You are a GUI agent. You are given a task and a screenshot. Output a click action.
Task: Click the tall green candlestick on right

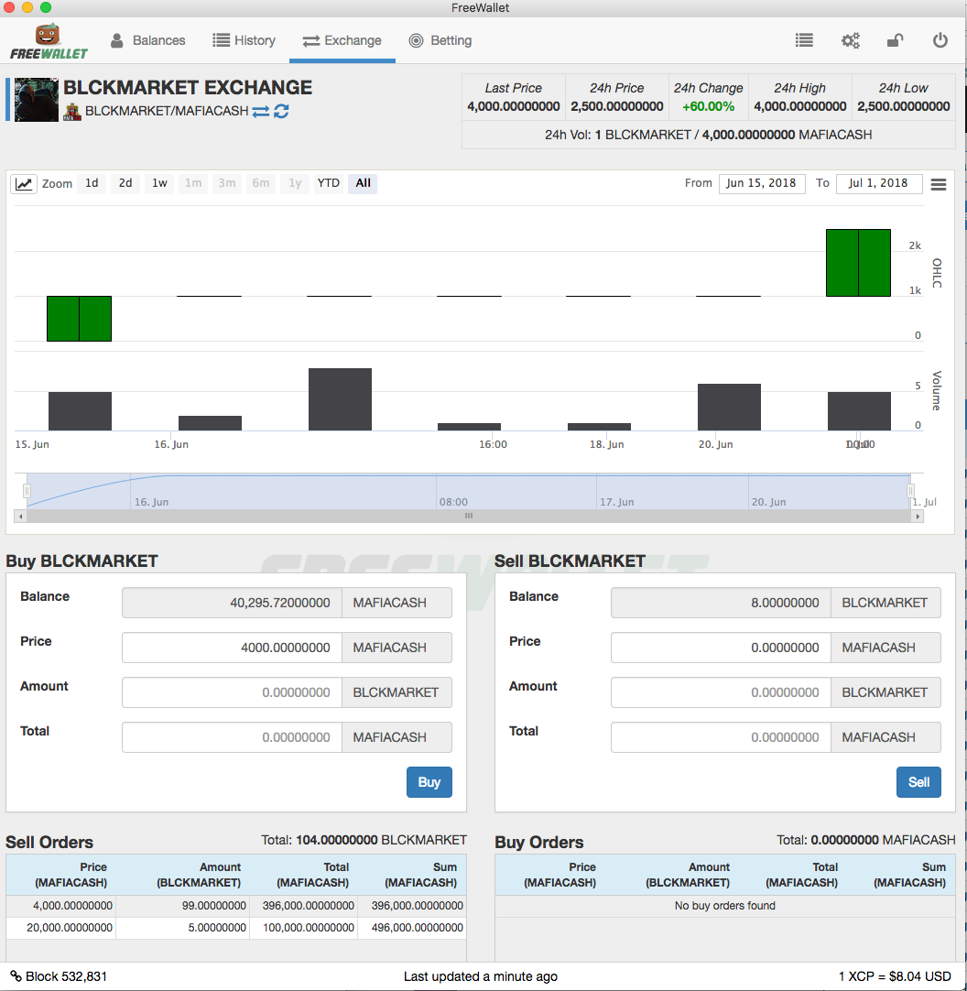(858, 262)
